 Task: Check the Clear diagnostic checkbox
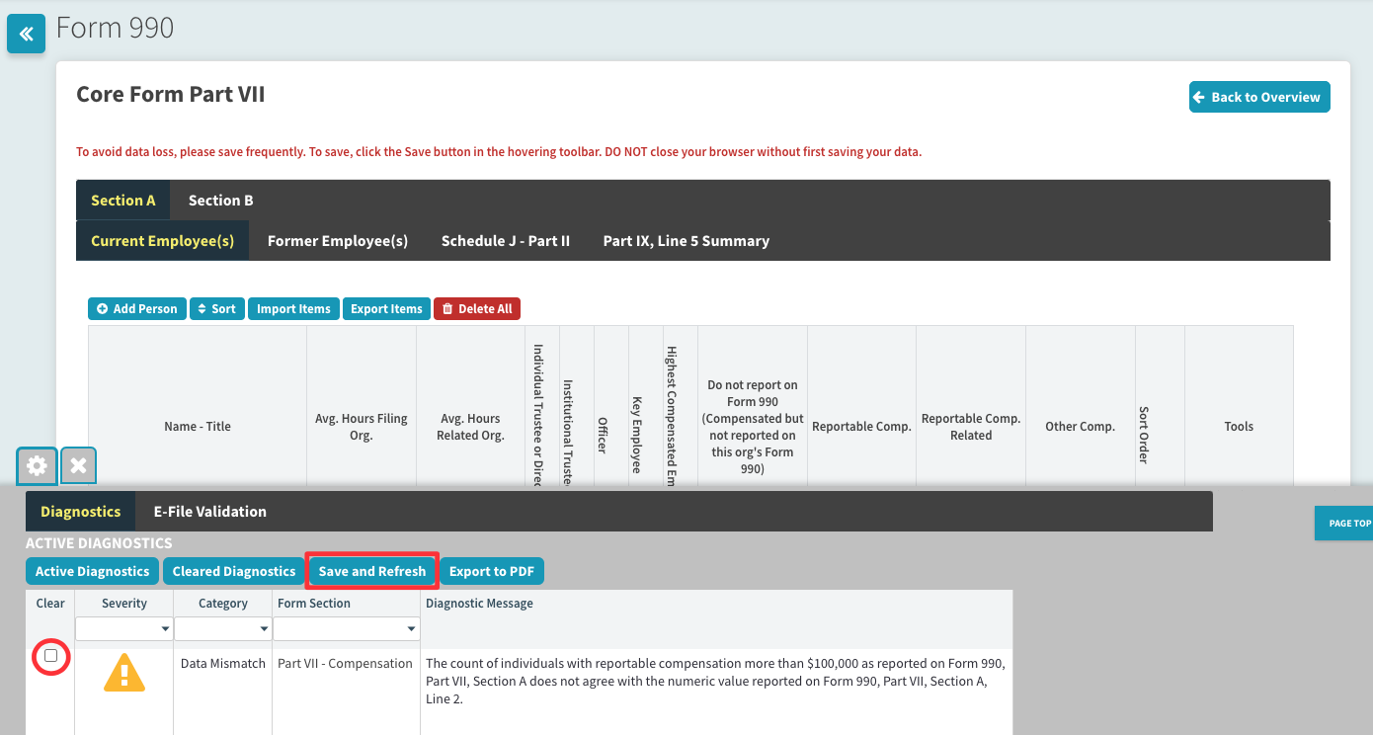pyautogui.click(x=51, y=656)
